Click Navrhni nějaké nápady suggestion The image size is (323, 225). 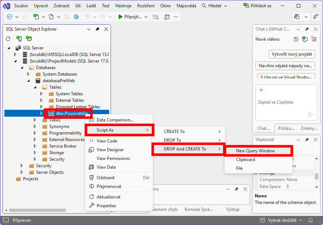click(x=285, y=66)
